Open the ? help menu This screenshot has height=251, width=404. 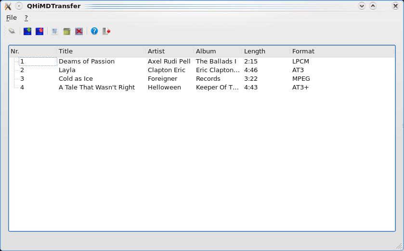coord(26,17)
